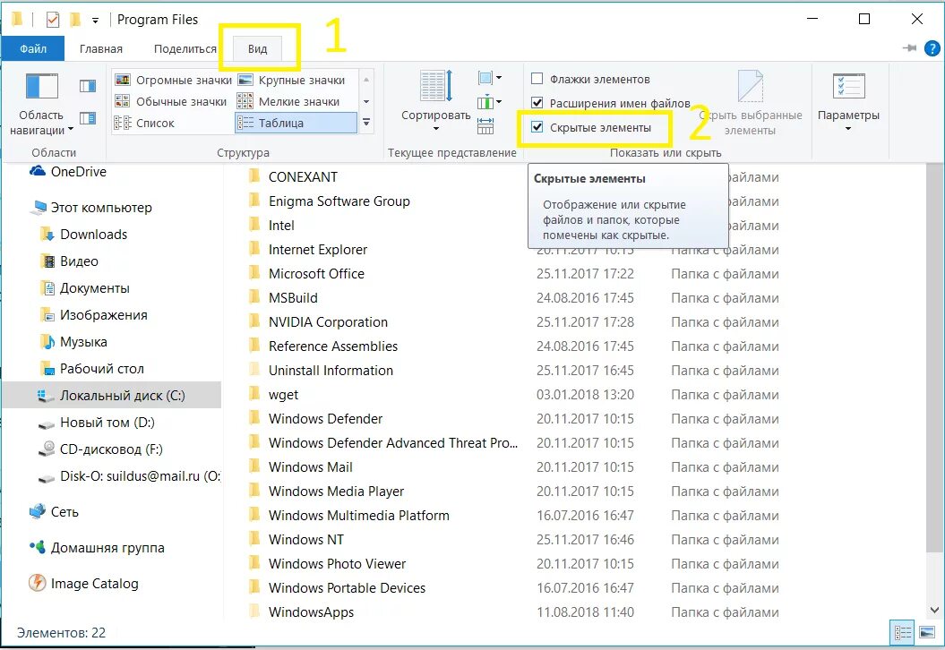945x650 pixels.
Task: Open Область навигации dropdown
Action: (x=41, y=106)
